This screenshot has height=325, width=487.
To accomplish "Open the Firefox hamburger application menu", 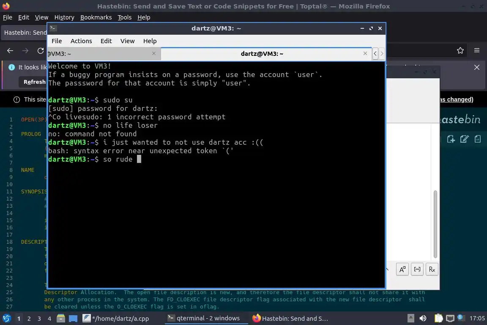I will click(477, 50).
